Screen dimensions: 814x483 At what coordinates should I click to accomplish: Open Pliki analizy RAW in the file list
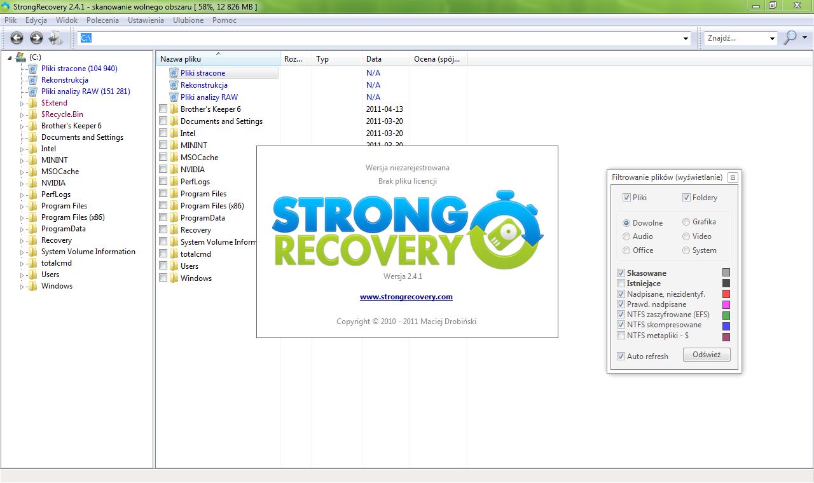click(x=208, y=97)
